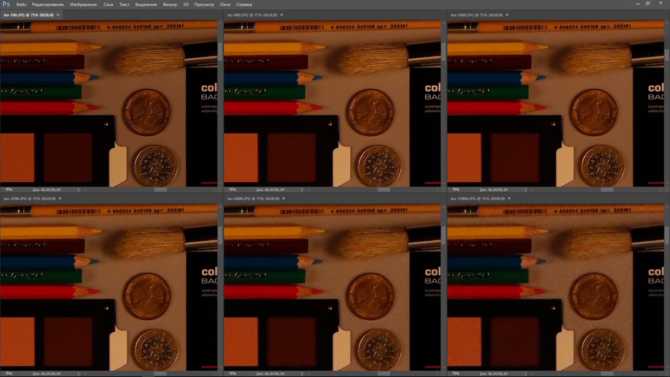
Task: Activate the iso-800.JPG document tab
Action: (252, 15)
